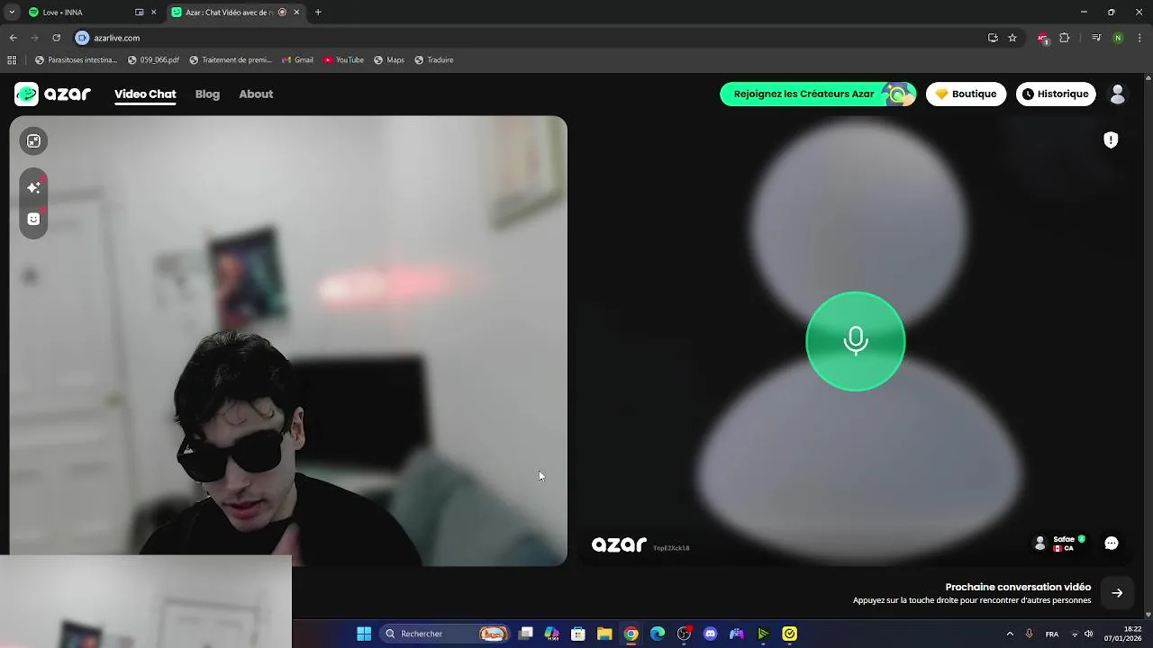Expand the tab search dropdown
This screenshot has height=648, width=1153.
tap(12, 13)
